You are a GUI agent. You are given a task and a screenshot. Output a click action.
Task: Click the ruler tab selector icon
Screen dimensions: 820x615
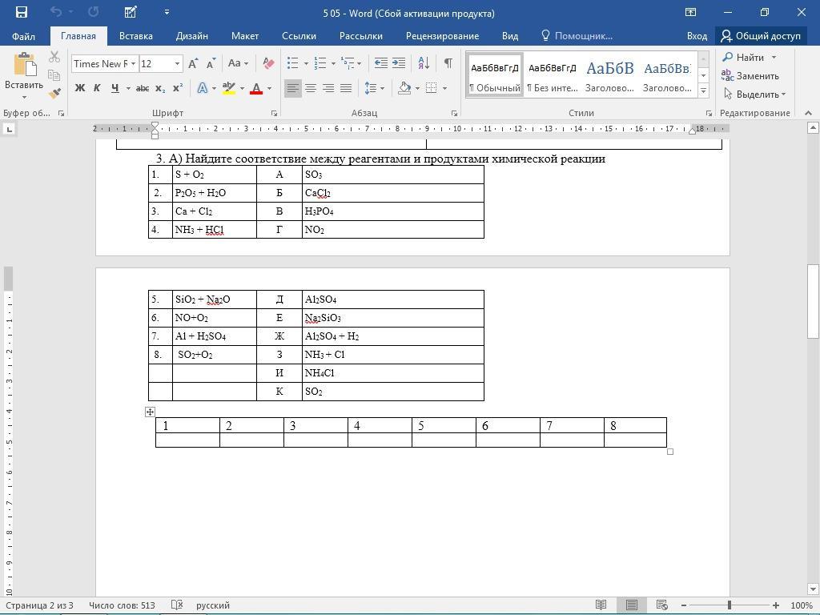pyautogui.click(x=9, y=129)
